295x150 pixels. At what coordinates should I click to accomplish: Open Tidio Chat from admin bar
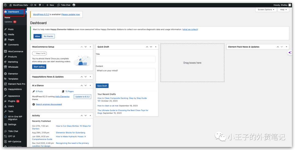tap(64, 5)
